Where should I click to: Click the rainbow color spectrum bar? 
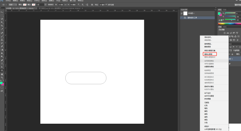point(228,23)
